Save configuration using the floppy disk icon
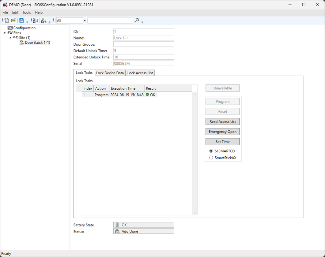The width and height of the screenshot is (325, 257). pyautogui.click(x=22, y=20)
